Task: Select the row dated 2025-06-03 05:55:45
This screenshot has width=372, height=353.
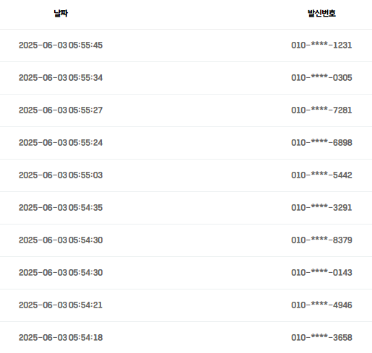Action: pyautogui.click(x=186, y=45)
